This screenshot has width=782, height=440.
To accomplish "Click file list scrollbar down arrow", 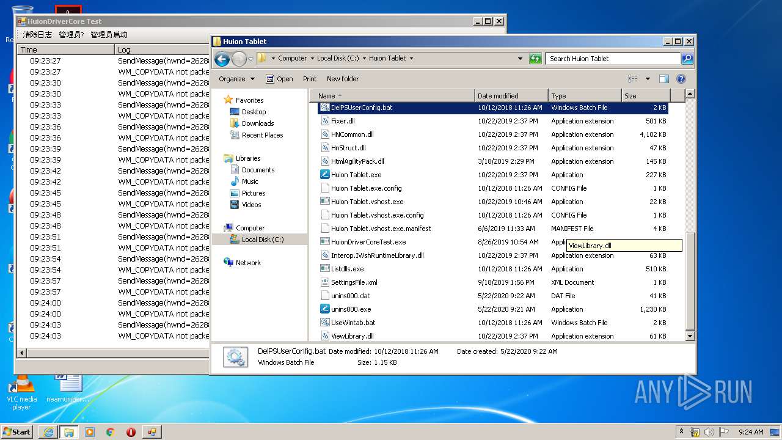I will 690,335.
